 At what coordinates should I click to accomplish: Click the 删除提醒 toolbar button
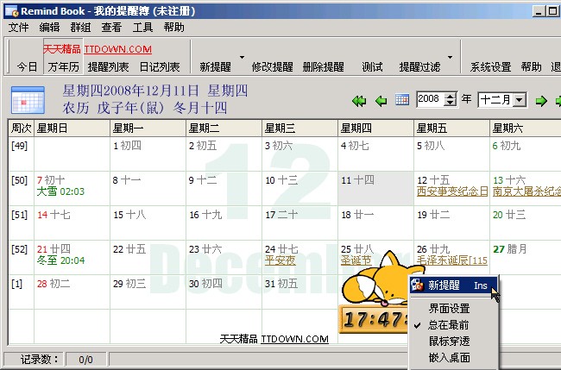[x=323, y=66]
